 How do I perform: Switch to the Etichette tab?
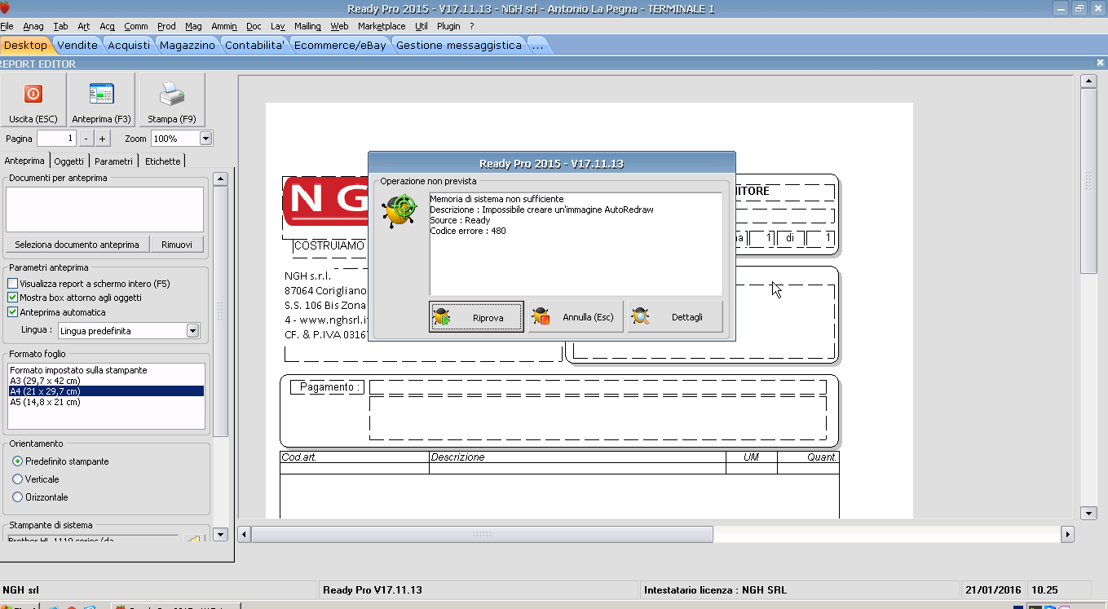pyautogui.click(x=163, y=161)
